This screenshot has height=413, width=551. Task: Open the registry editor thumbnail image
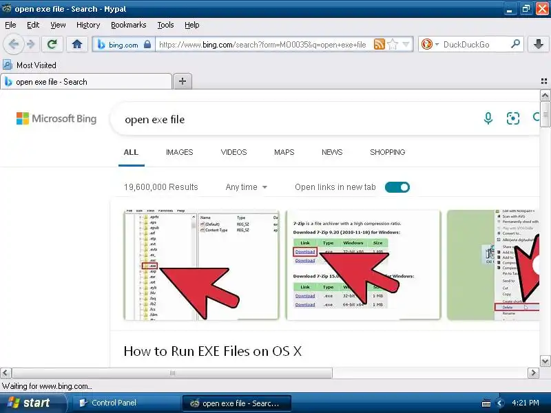(x=202, y=265)
